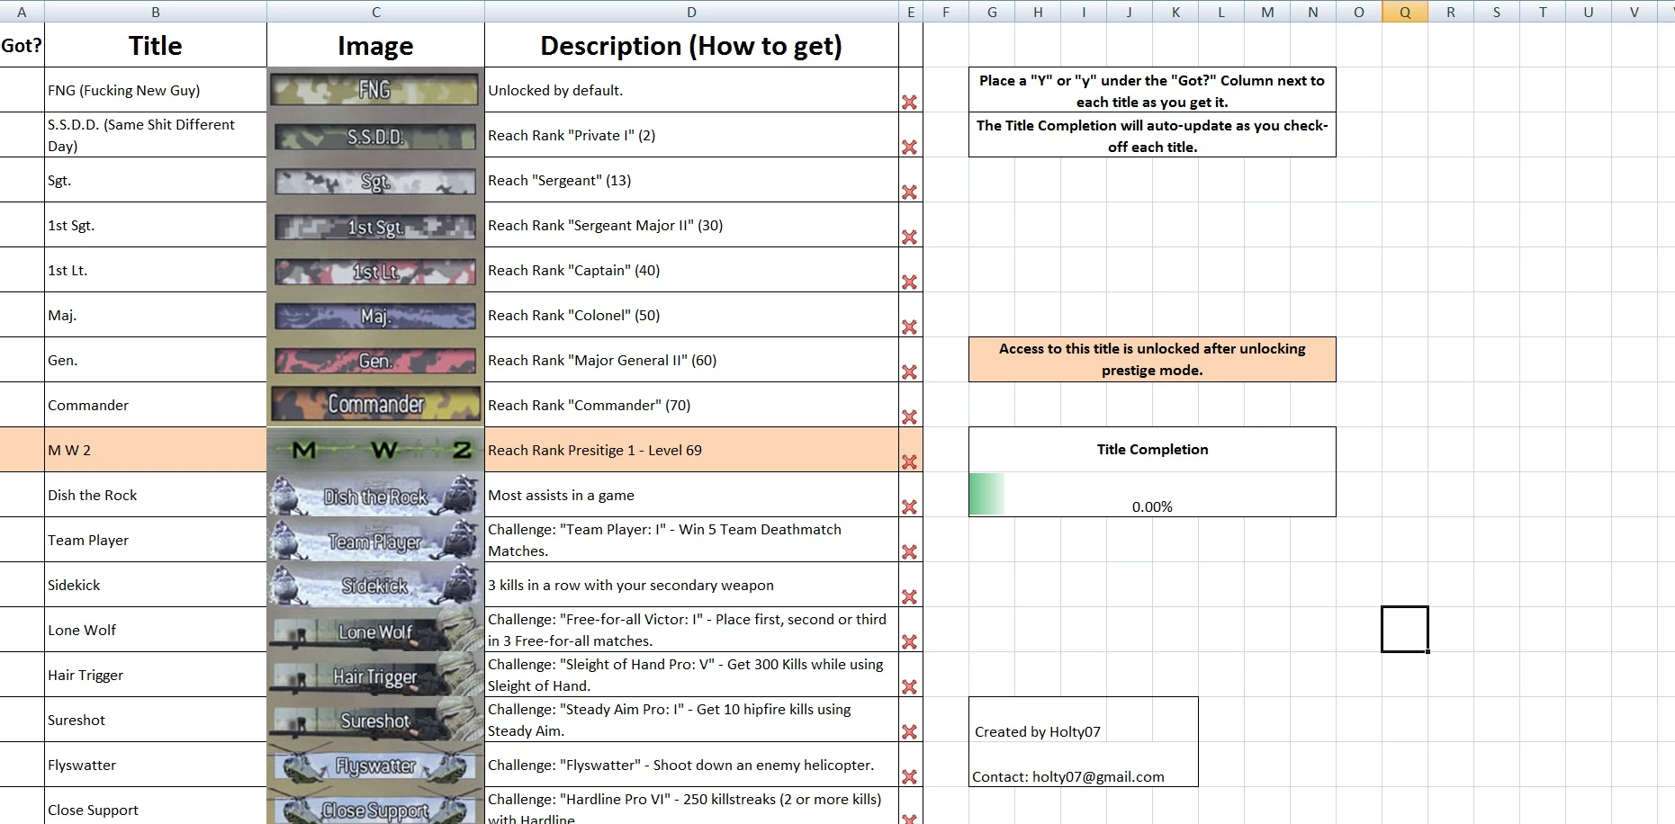Select column B header
The width and height of the screenshot is (1675, 824).
point(156,12)
